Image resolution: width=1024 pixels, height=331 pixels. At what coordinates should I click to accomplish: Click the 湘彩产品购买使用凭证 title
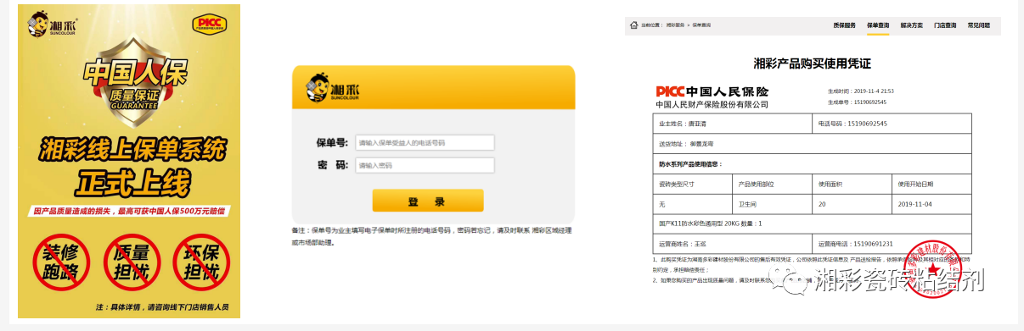(x=813, y=63)
